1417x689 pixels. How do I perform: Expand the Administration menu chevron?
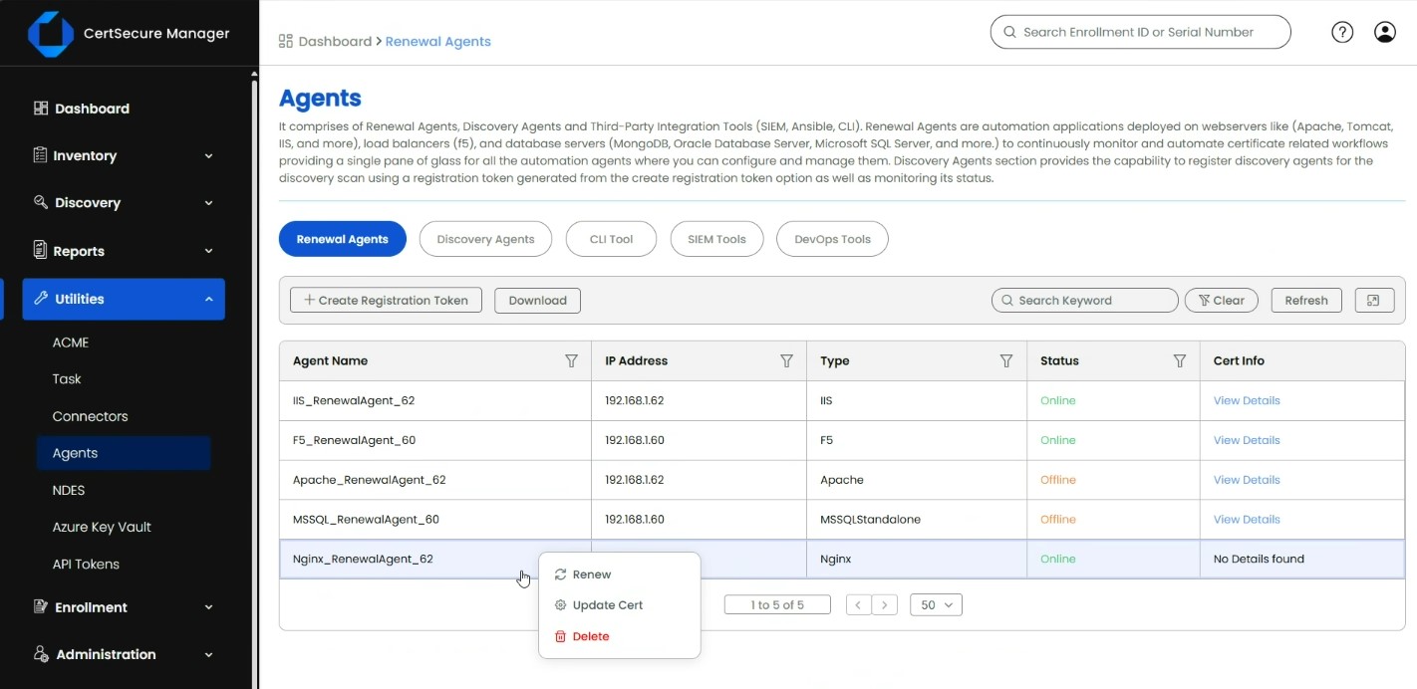click(x=209, y=655)
